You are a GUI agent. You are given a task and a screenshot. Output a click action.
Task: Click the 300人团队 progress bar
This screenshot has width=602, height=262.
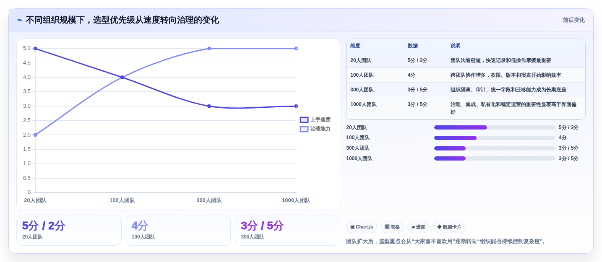495,148
